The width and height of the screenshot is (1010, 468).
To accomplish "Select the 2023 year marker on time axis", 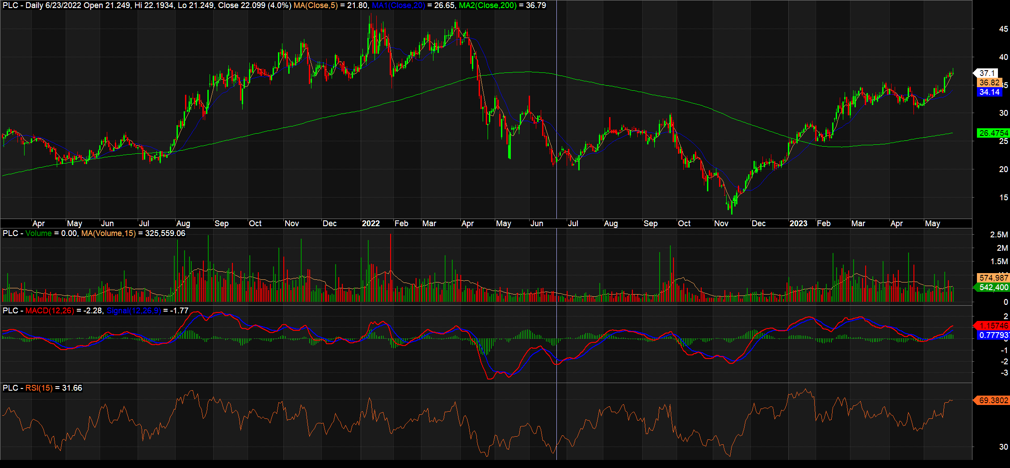I will pyautogui.click(x=798, y=223).
